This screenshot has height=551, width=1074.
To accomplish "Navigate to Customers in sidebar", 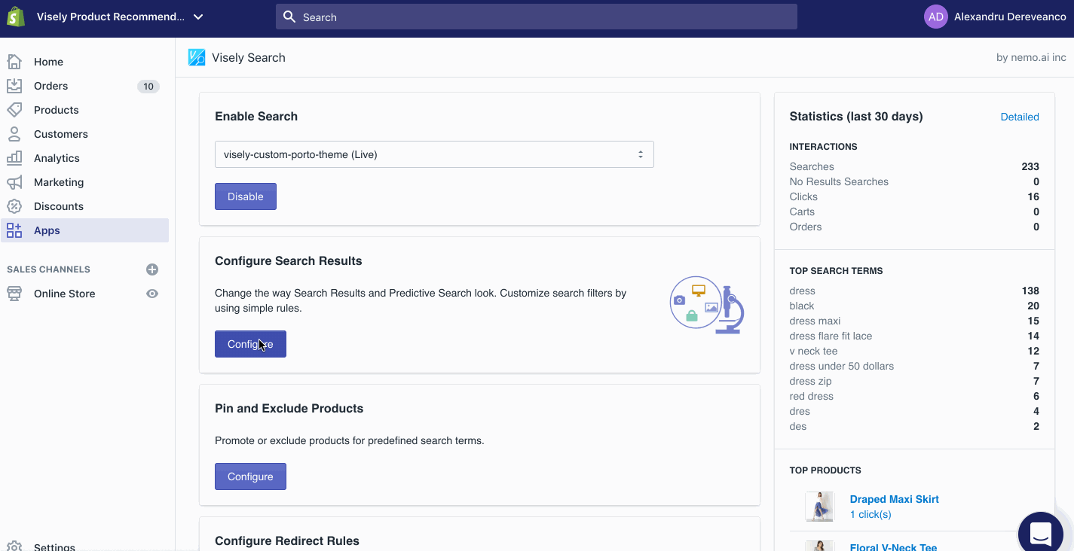I will click(x=61, y=134).
